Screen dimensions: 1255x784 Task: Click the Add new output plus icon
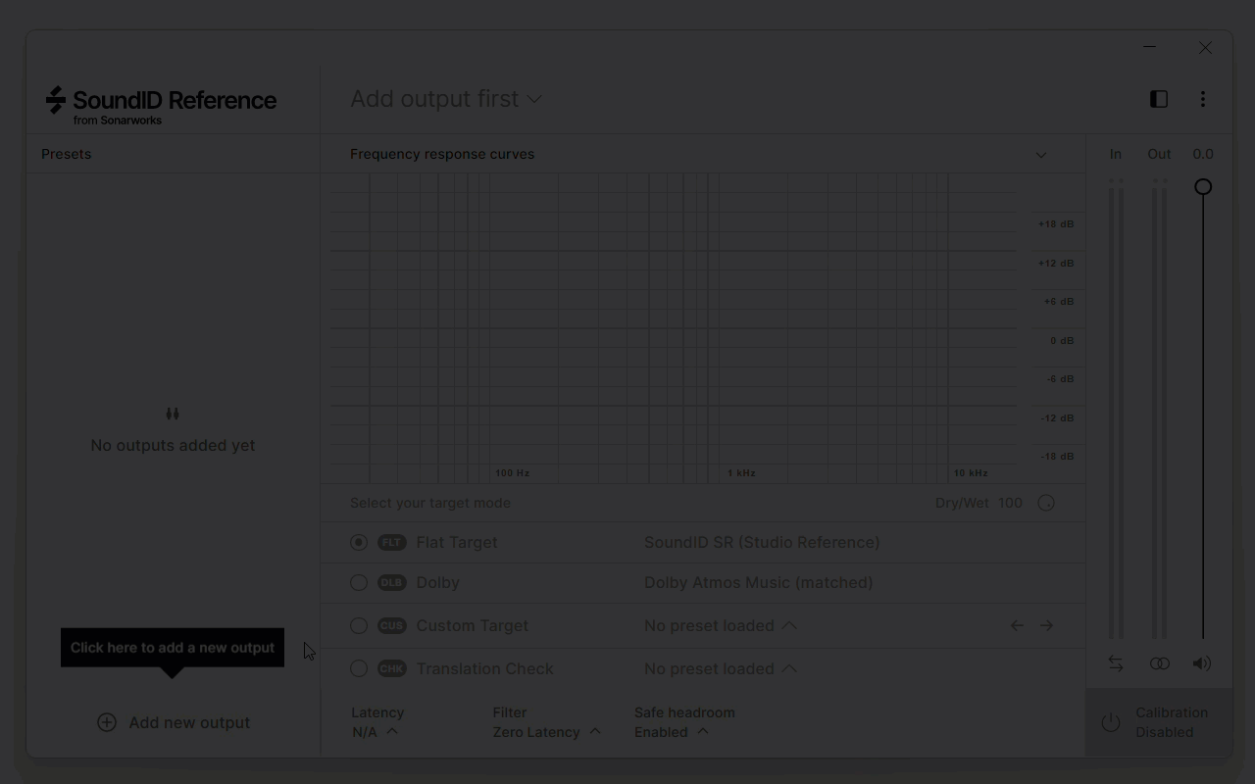(x=107, y=722)
